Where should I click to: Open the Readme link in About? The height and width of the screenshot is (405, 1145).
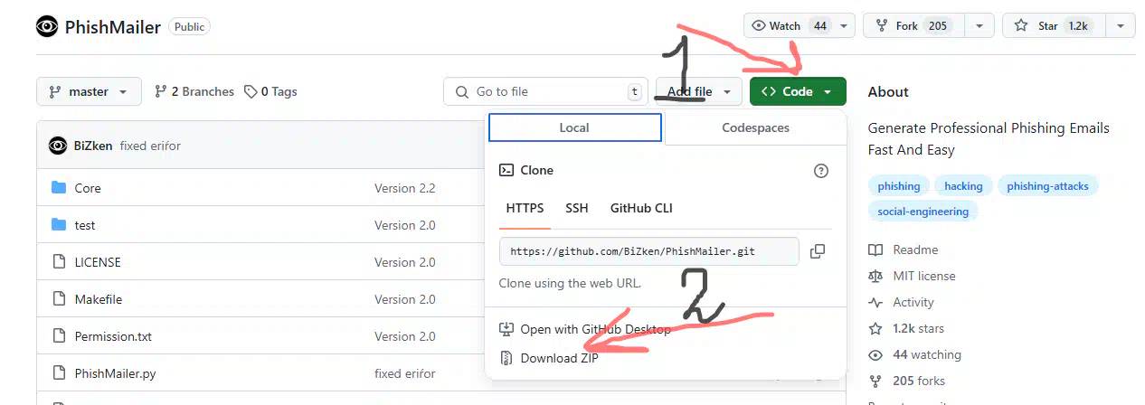click(x=915, y=250)
